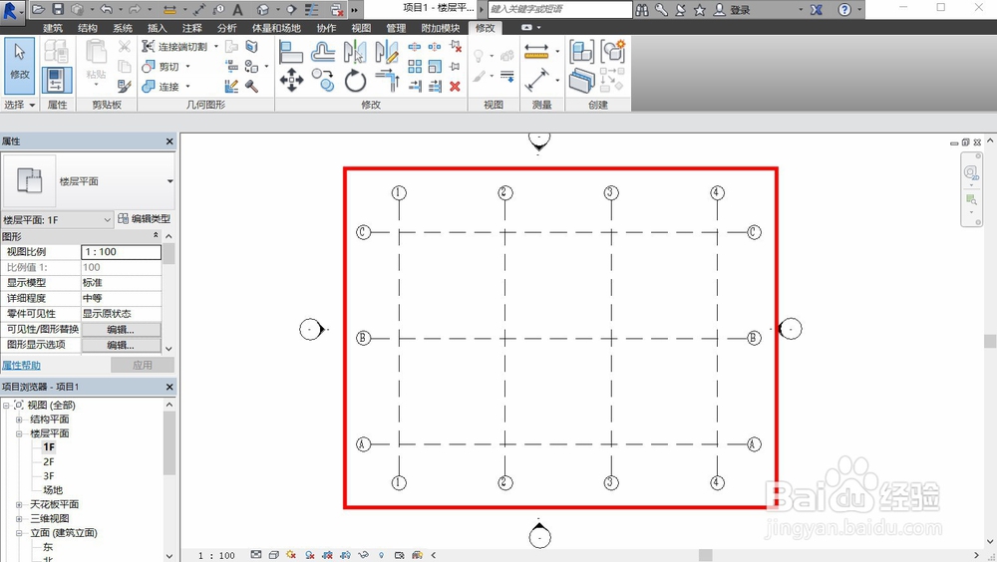
Task: Expand the 3D views tree node
Action: (x=19, y=519)
